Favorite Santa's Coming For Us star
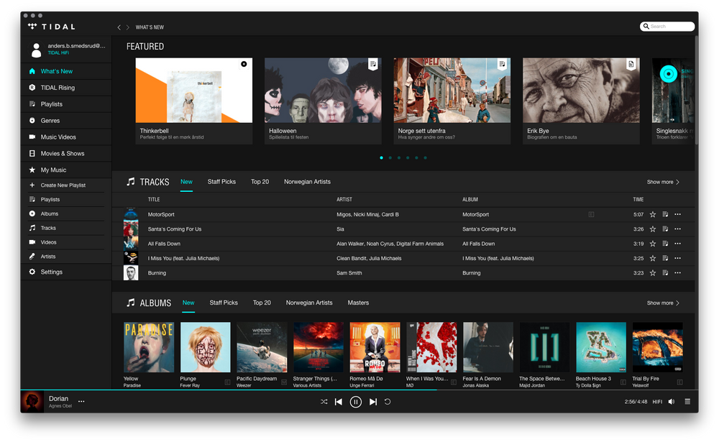The width and height of the screenshot is (719, 442). [653, 229]
